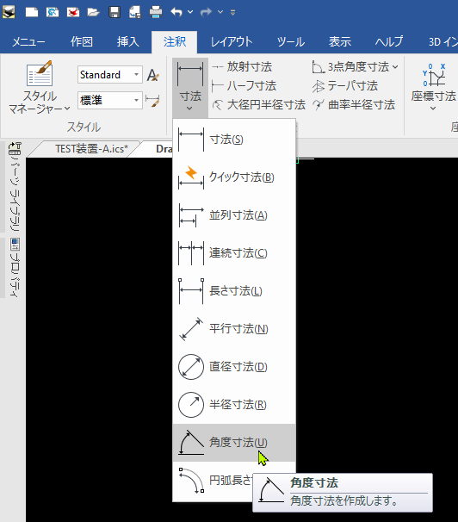Open the quick access customize arrow
Image resolution: width=458 pixels, height=522 pixels.
pos(232,13)
